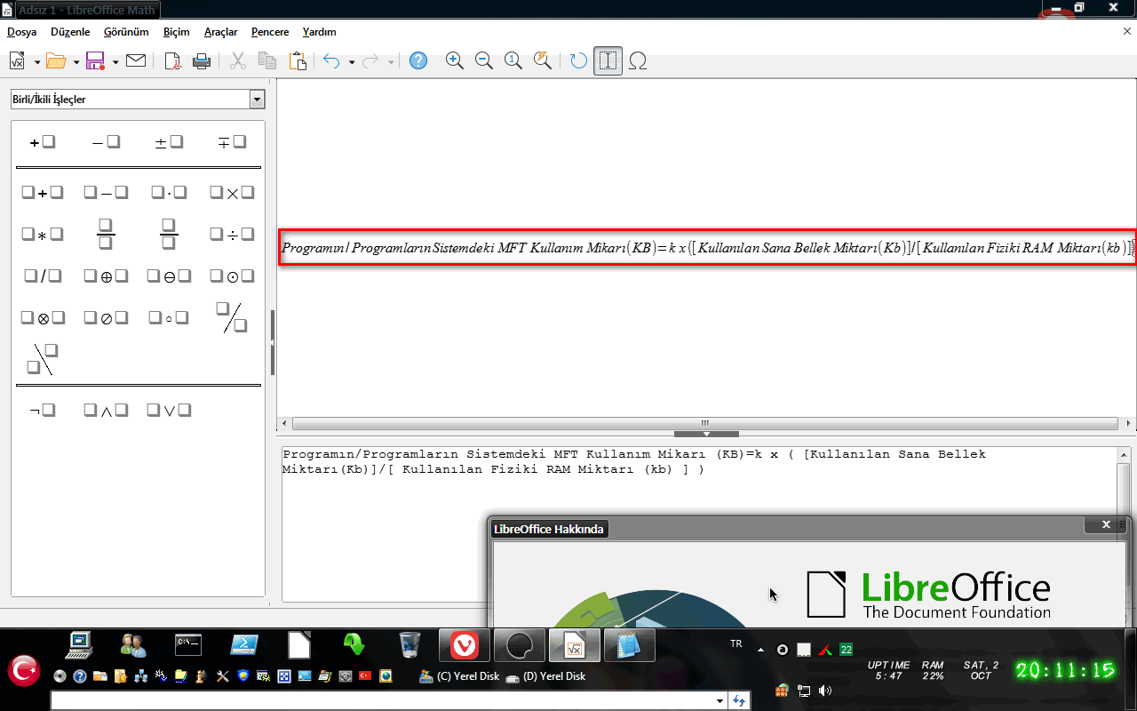Screen dimensions: 1137x711
Task: Insert the circled slash operator
Action: pos(106,317)
